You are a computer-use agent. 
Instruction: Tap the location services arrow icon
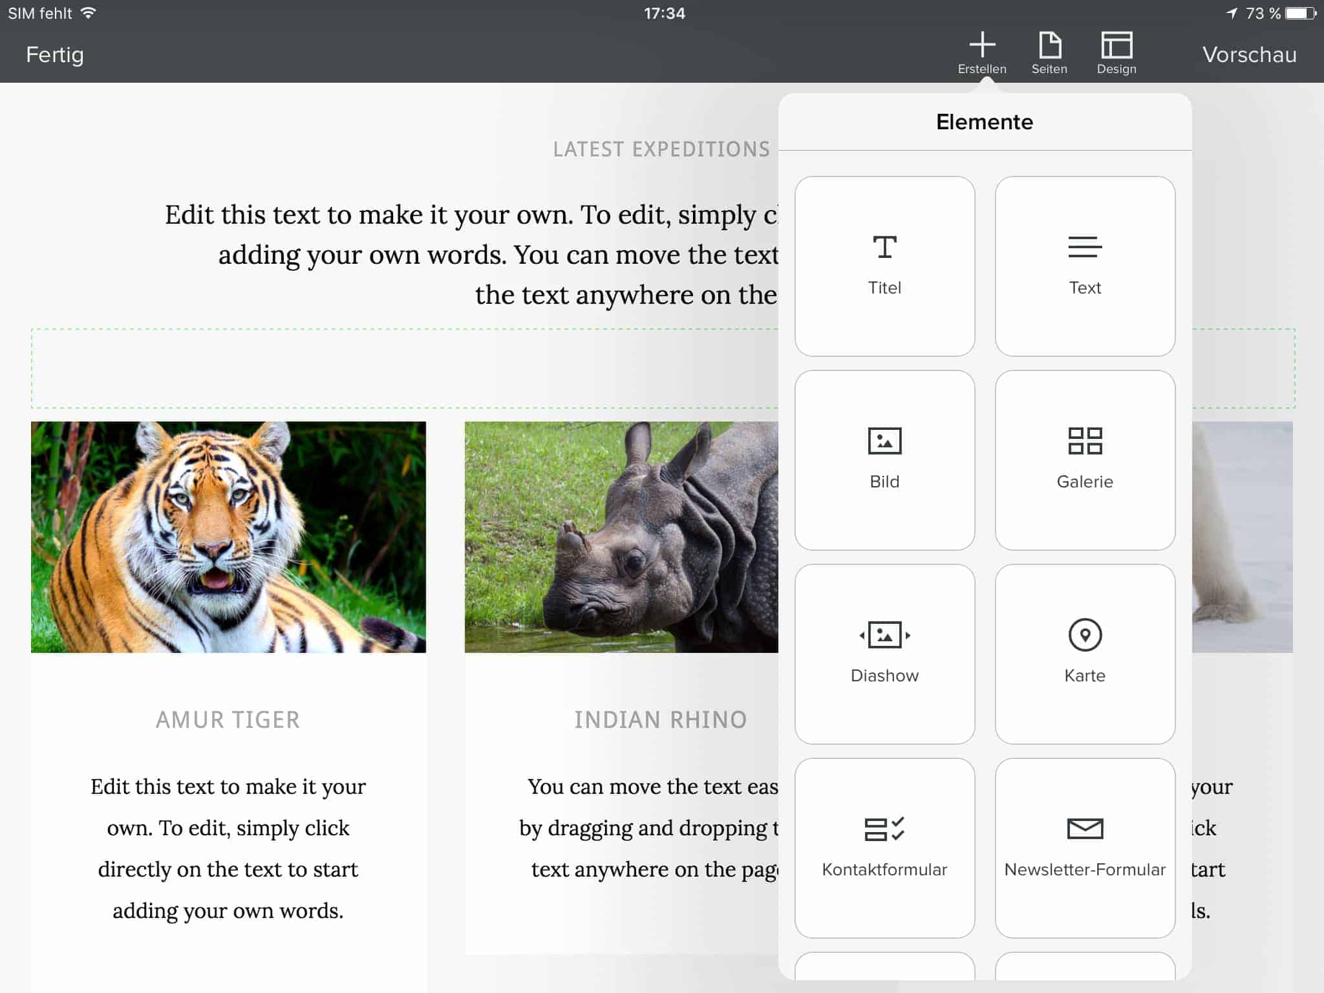1232,13
